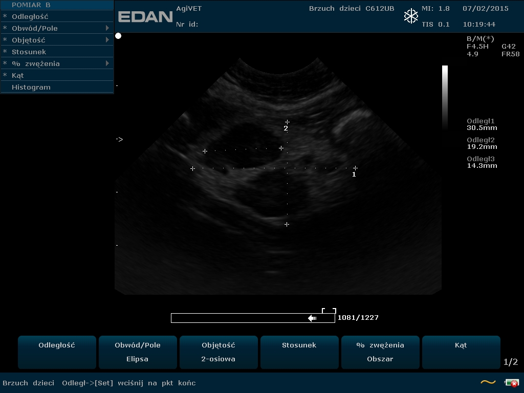The height and width of the screenshot is (393, 524).
Task: Choose Objętość from the measurement menu
Action: coord(57,40)
